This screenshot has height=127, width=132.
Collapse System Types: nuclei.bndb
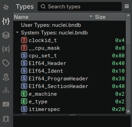pos(17,32)
